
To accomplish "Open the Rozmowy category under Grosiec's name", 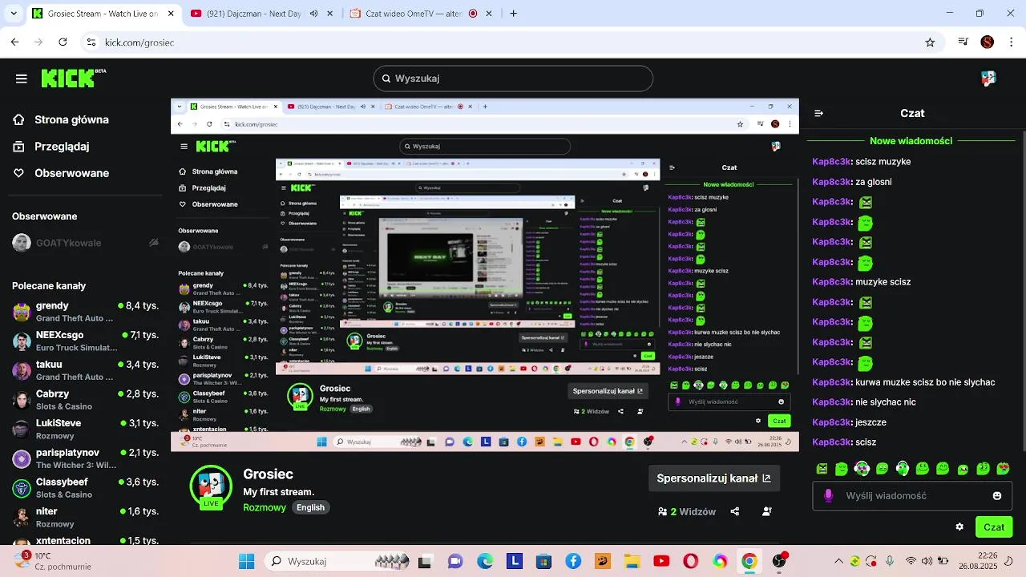I will 265,507.
